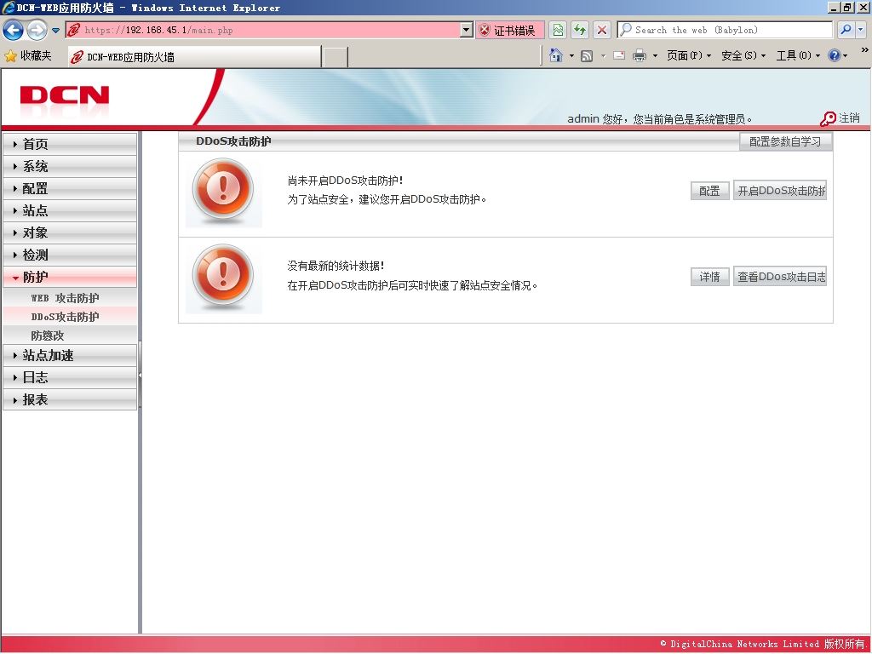Image resolution: width=872 pixels, height=654 pixels.
Task: Open the 安全(S) menu
Action: (743, 55)
